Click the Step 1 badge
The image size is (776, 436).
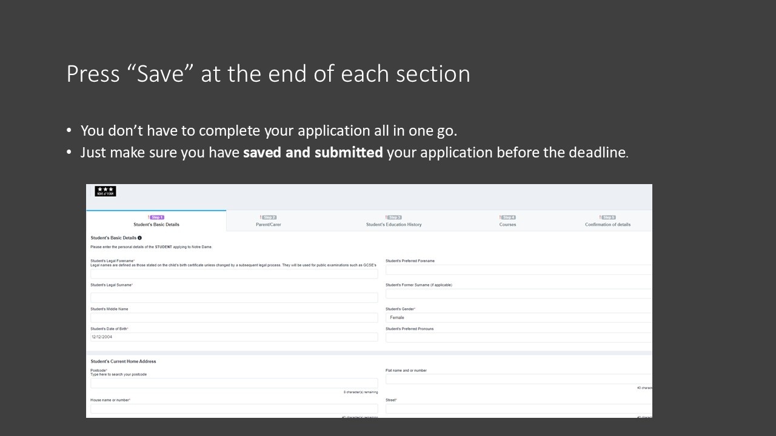157,217
